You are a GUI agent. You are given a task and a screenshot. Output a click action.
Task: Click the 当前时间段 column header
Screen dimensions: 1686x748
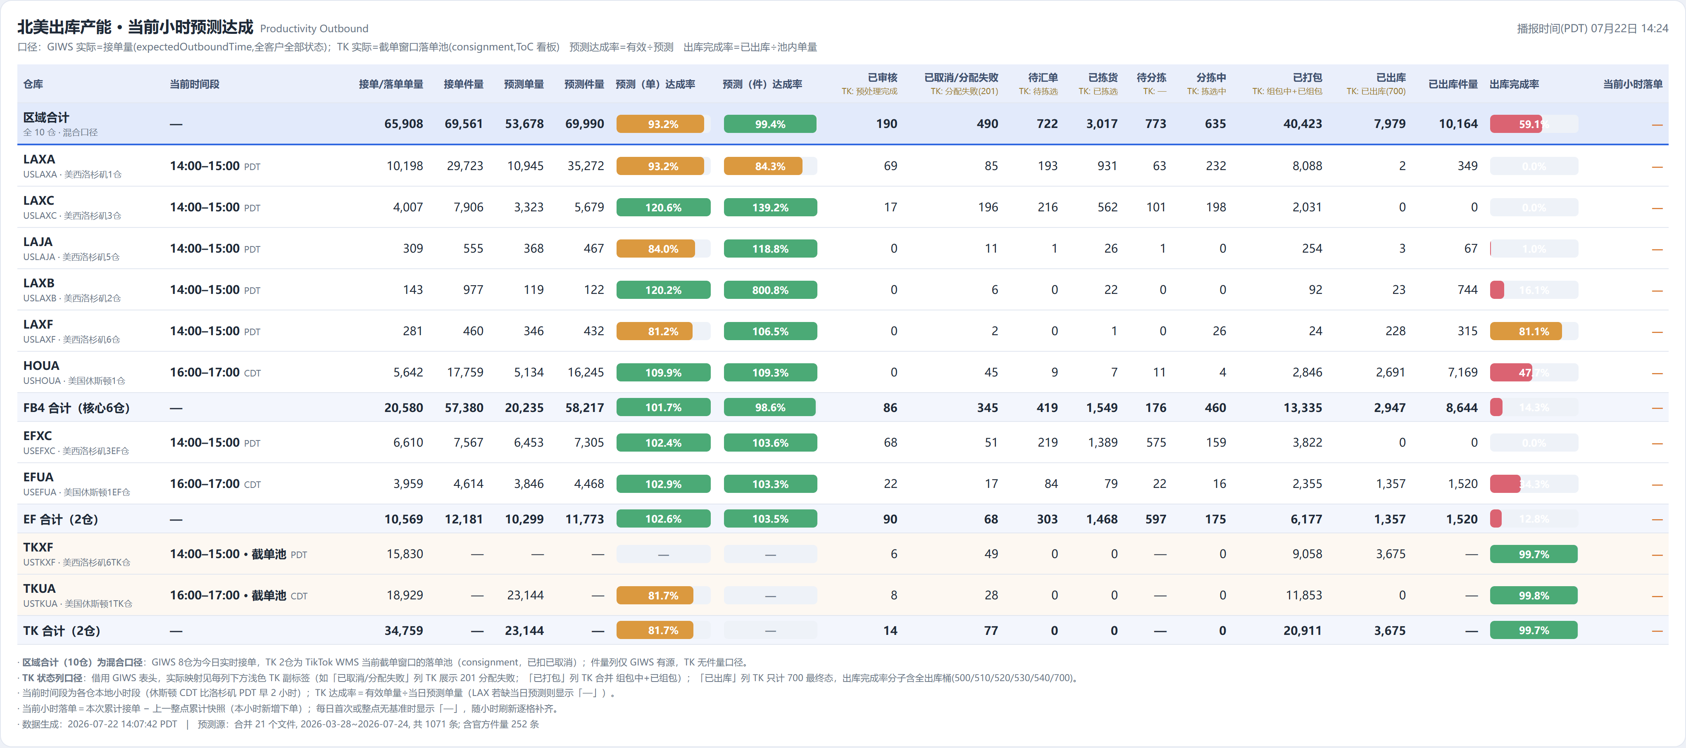tap(194, 84)
